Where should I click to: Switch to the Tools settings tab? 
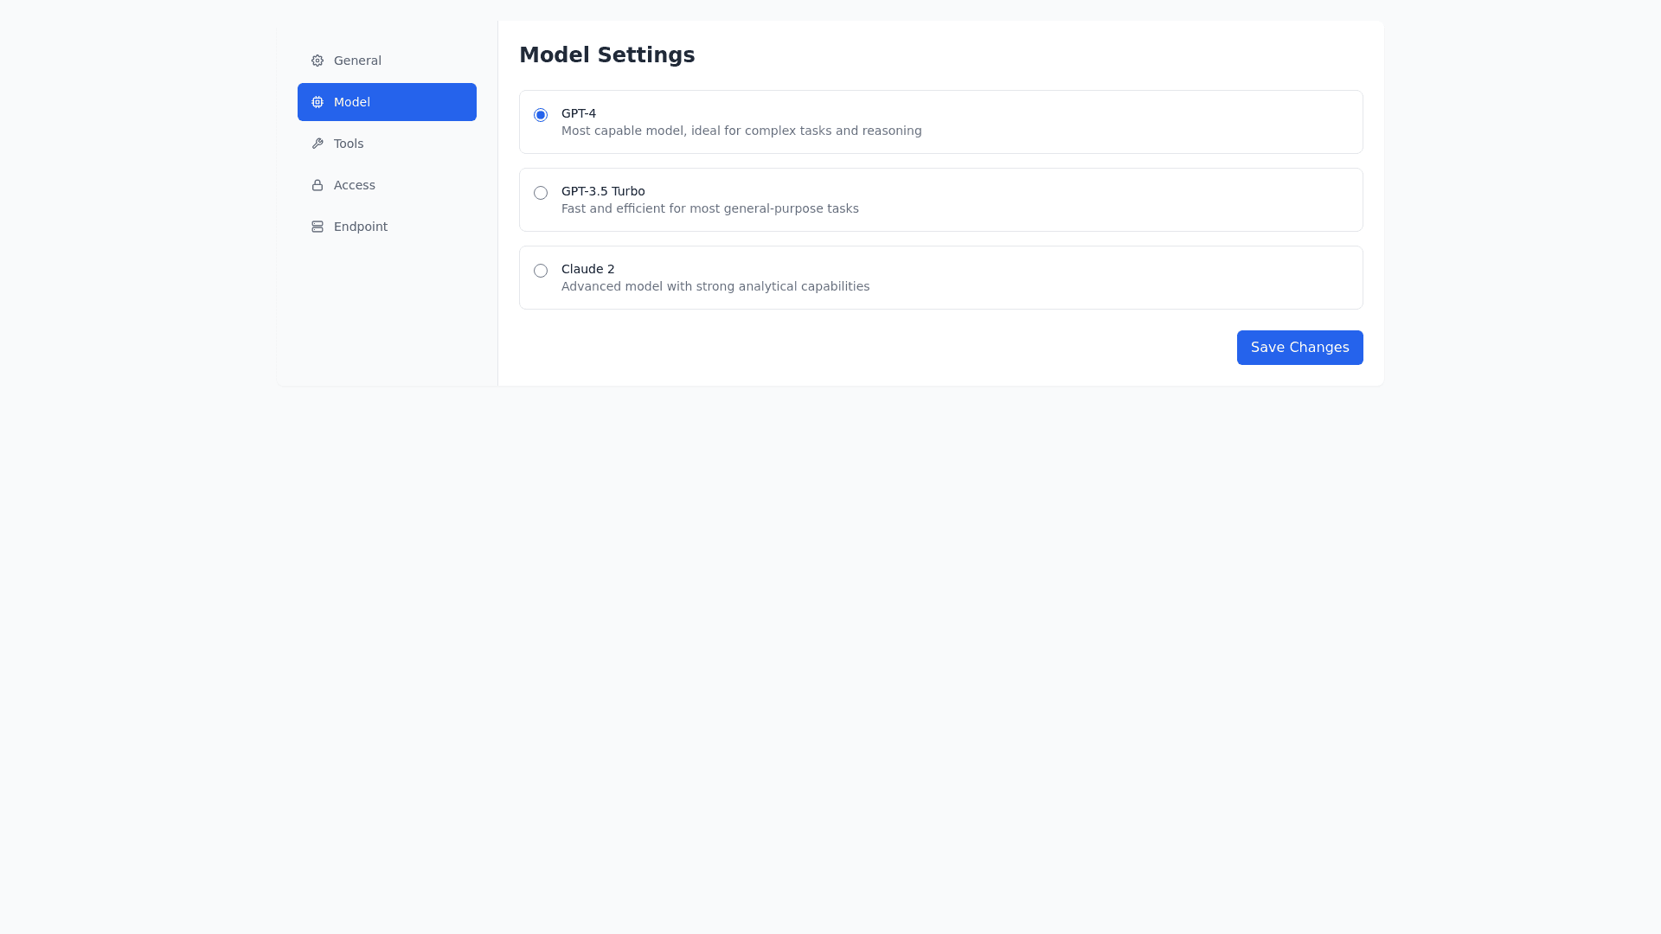(x=349, y=144)
